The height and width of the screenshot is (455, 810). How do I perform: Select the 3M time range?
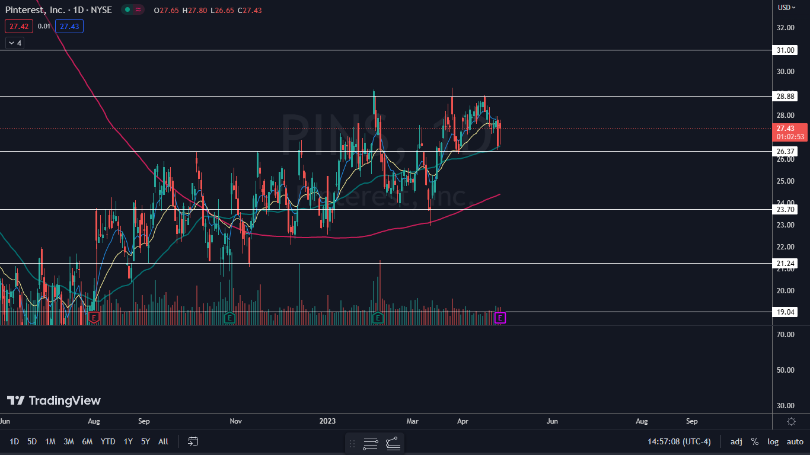(69, 441)
